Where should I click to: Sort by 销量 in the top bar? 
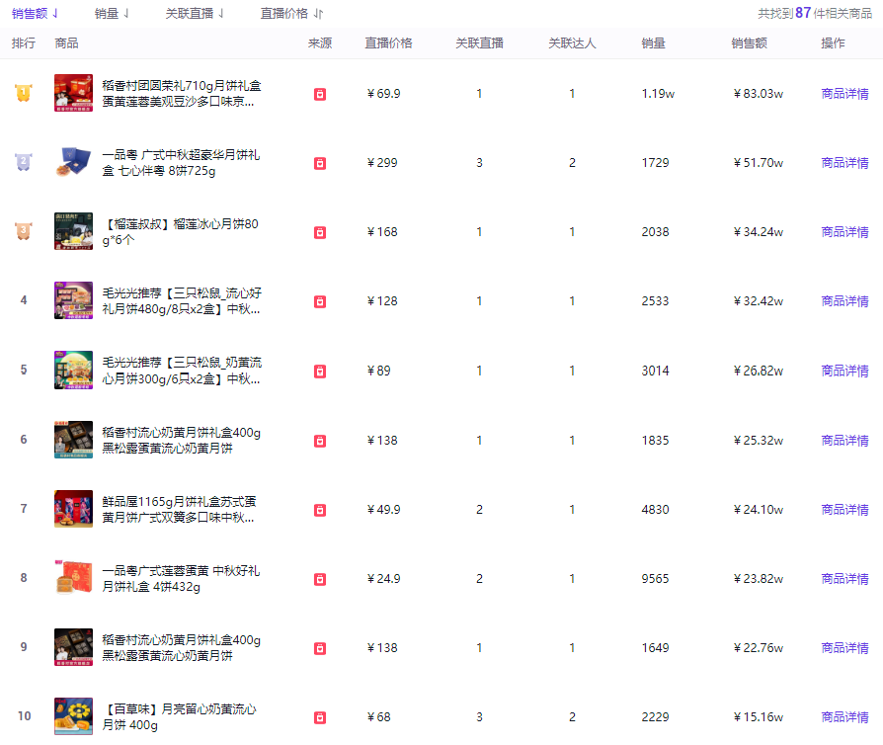(112, 14)
